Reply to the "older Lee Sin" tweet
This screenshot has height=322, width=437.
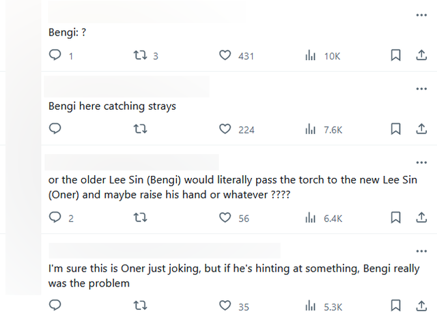point(56,218)
